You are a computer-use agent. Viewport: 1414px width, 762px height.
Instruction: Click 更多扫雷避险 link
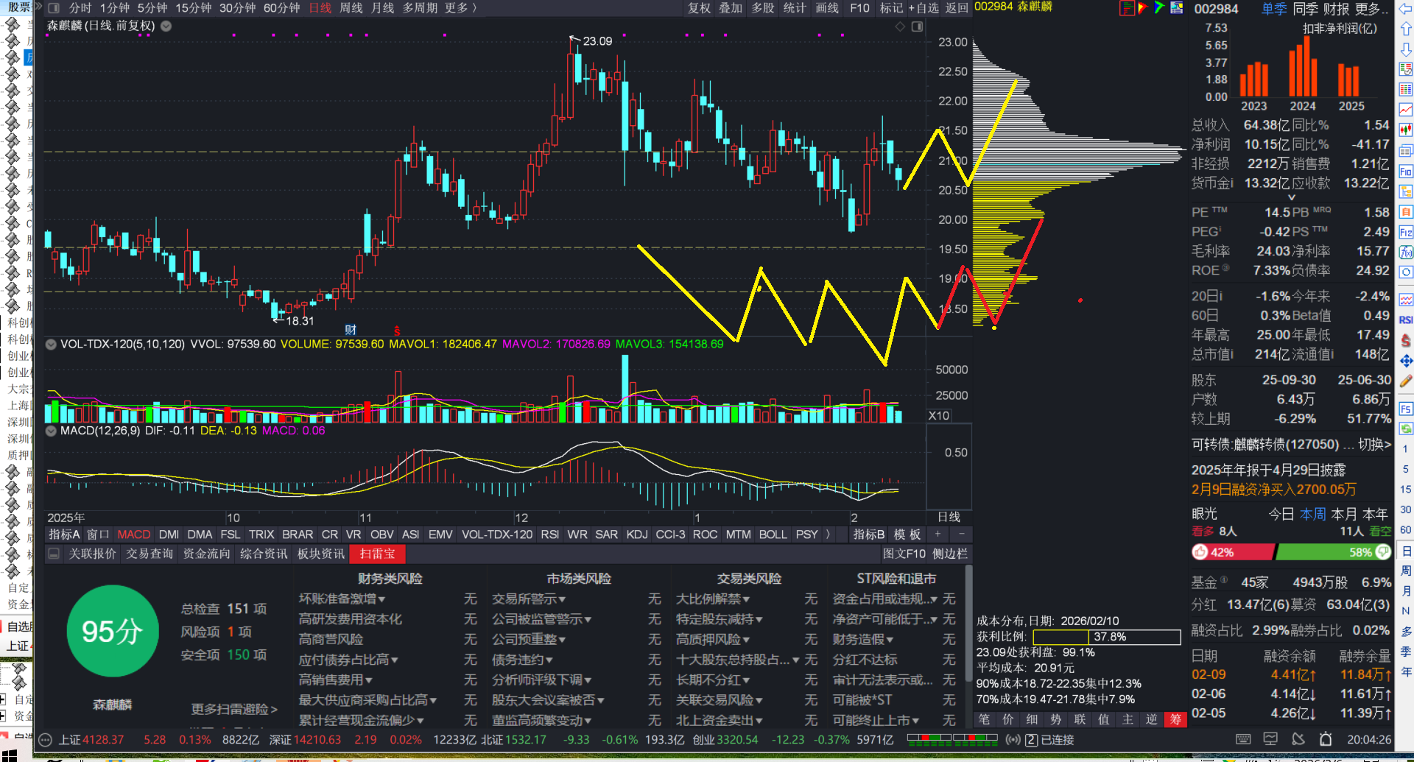point(234,709)
